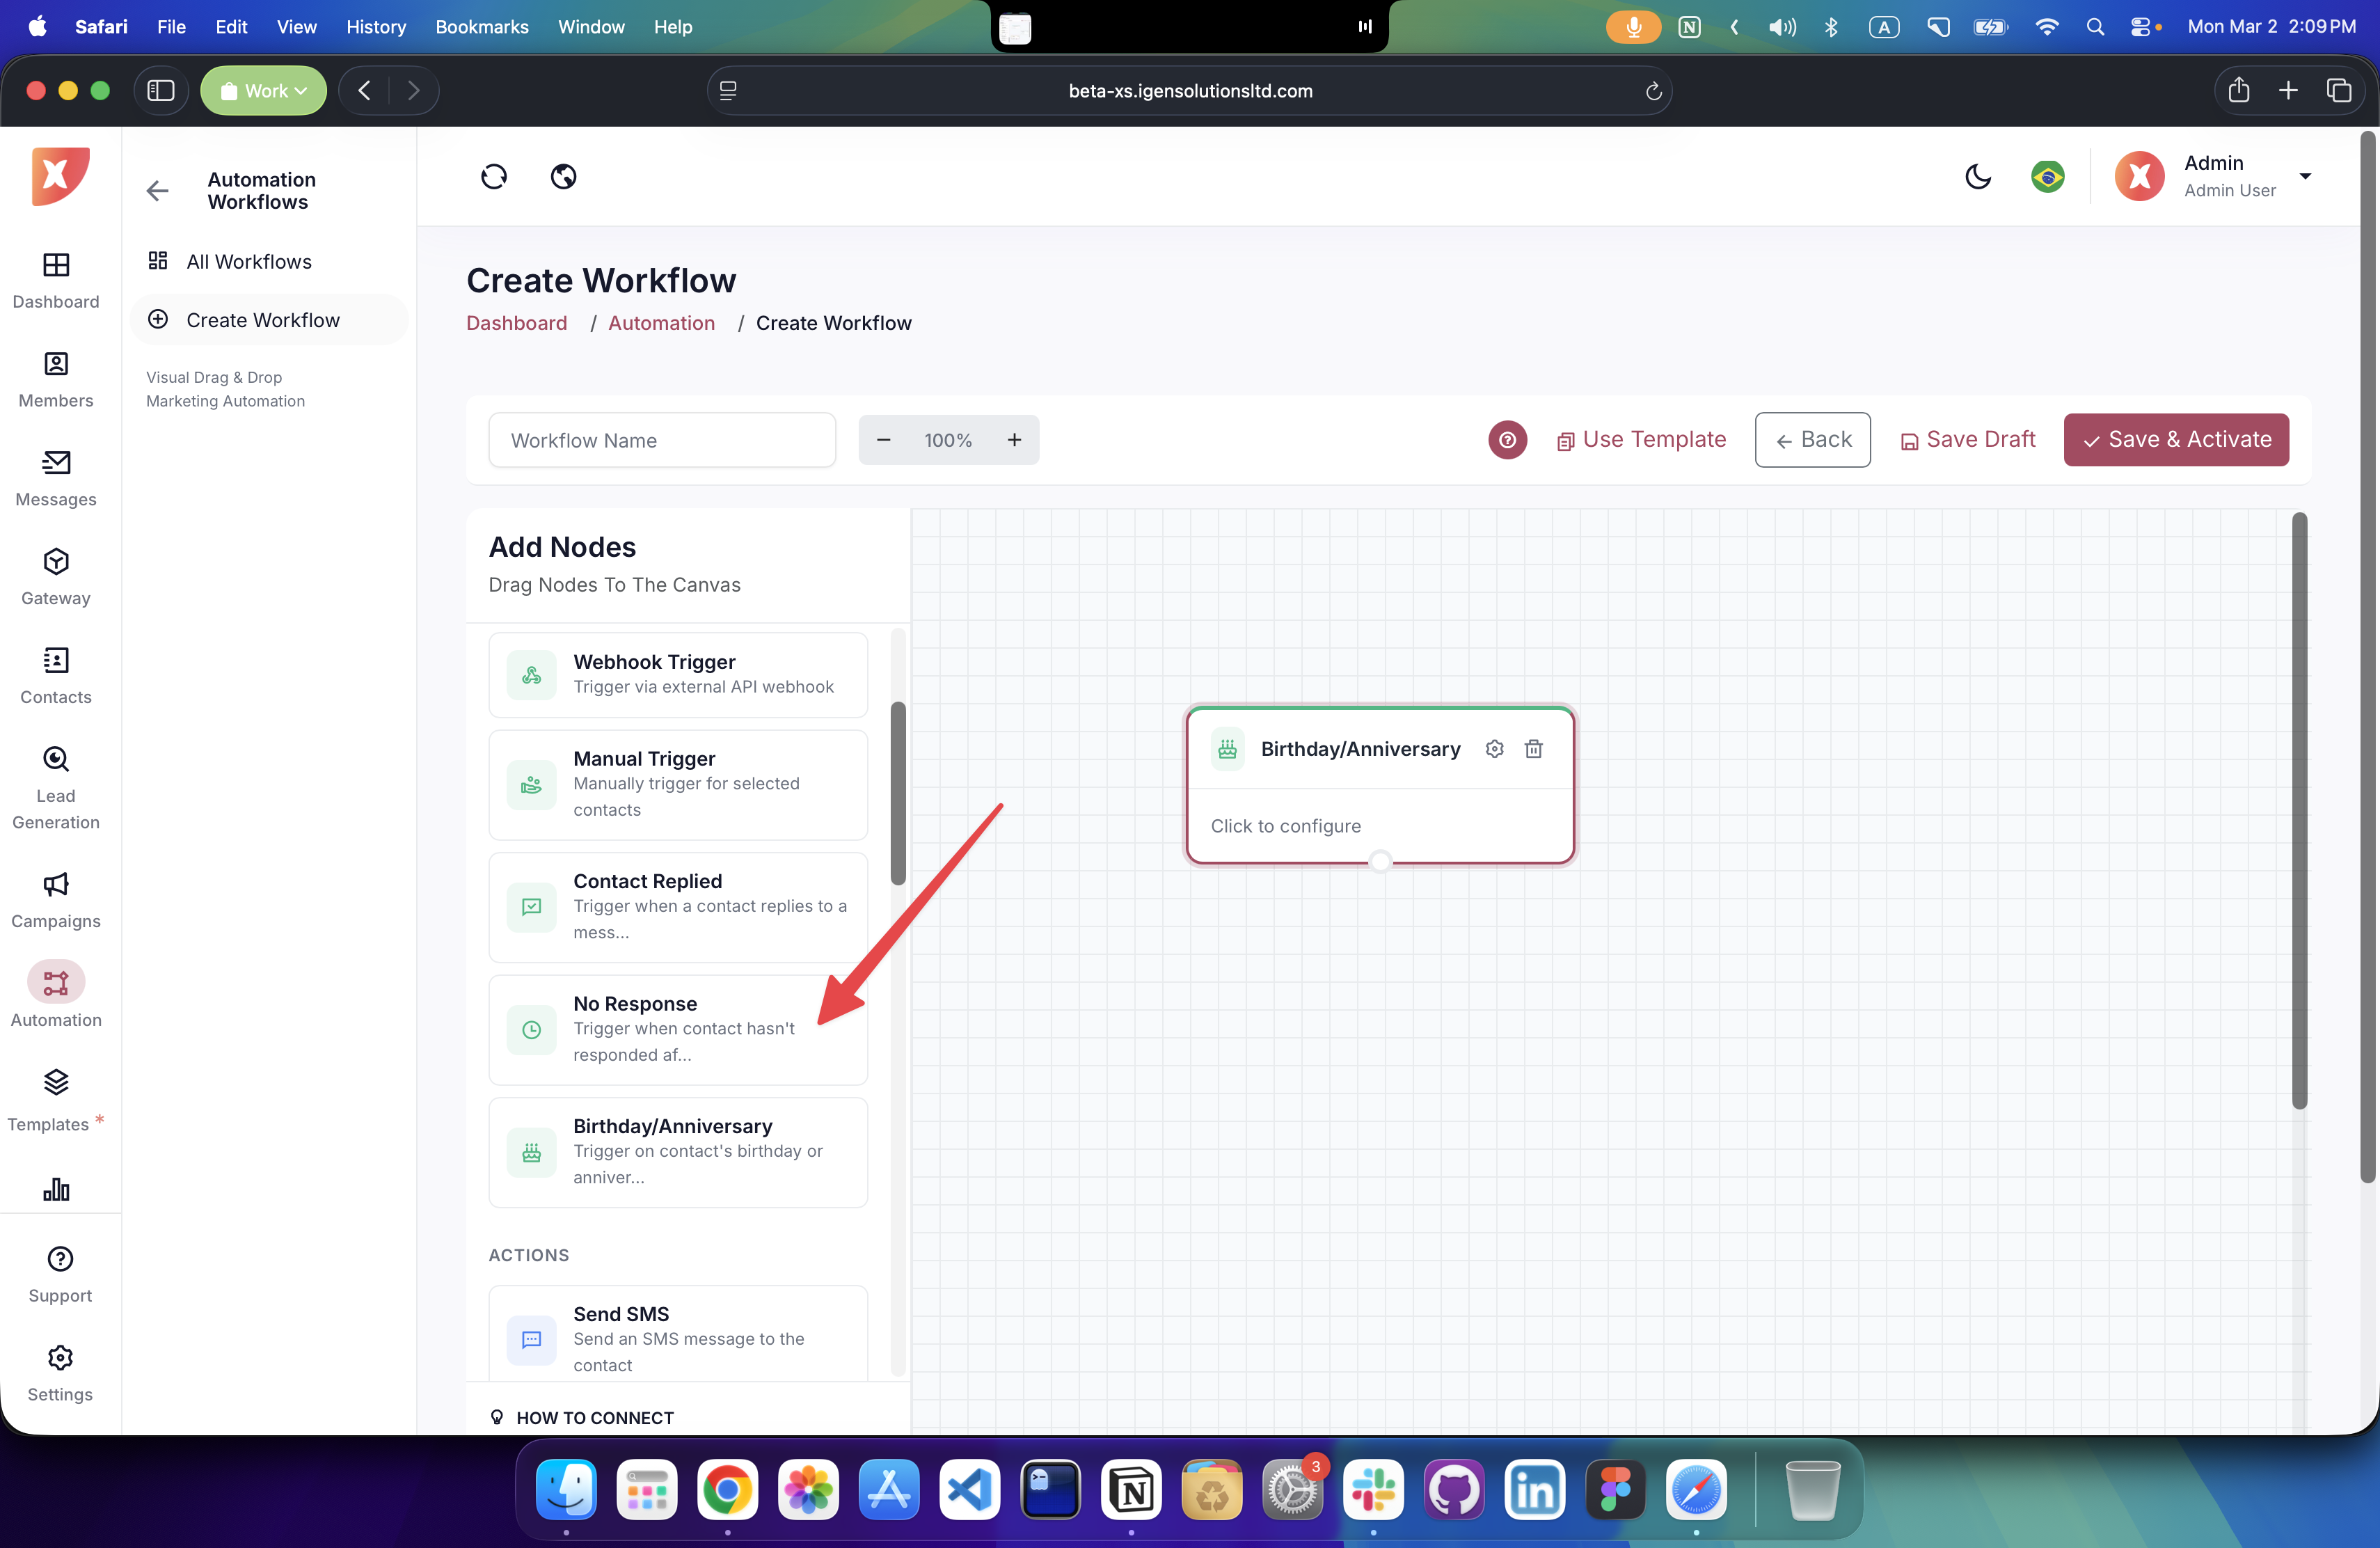
Task: Expand the Admin user dropdown
Action: pyautogui.click(x=2305, y=177)
